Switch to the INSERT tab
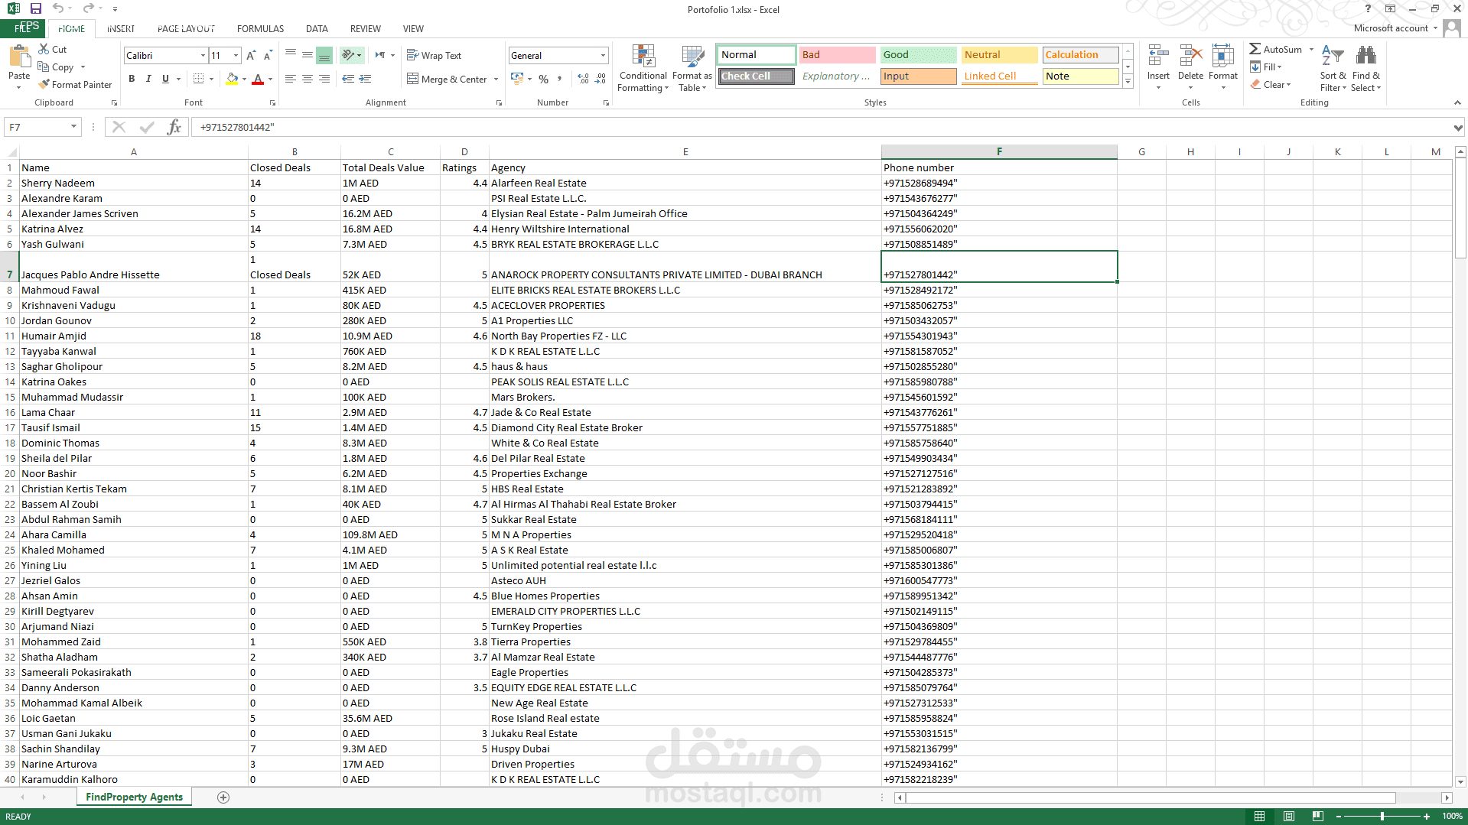The image size is (1468, 825). [121, 28]
